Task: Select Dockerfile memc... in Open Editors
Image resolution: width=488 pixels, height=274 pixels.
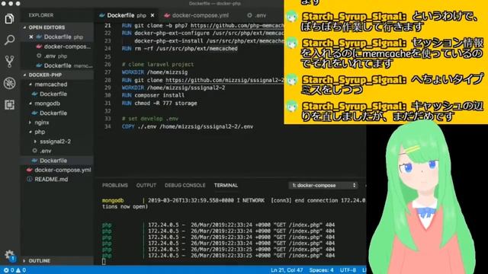Action: [x=68, y=65]
